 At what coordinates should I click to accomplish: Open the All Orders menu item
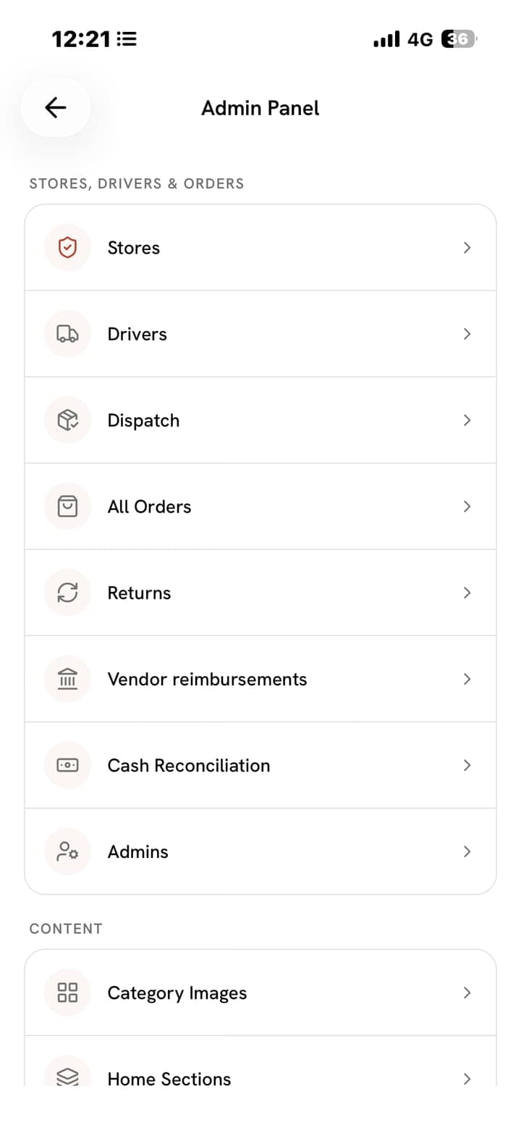coord(260,506)
